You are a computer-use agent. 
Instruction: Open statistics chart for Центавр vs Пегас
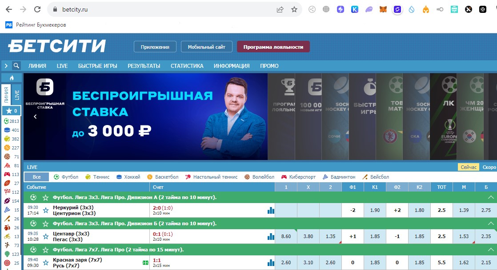[x=271, y=236]
